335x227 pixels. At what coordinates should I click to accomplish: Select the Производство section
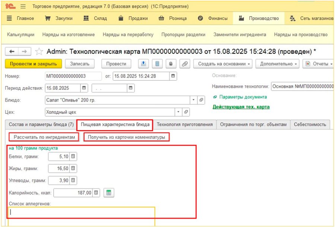(259, 18)
